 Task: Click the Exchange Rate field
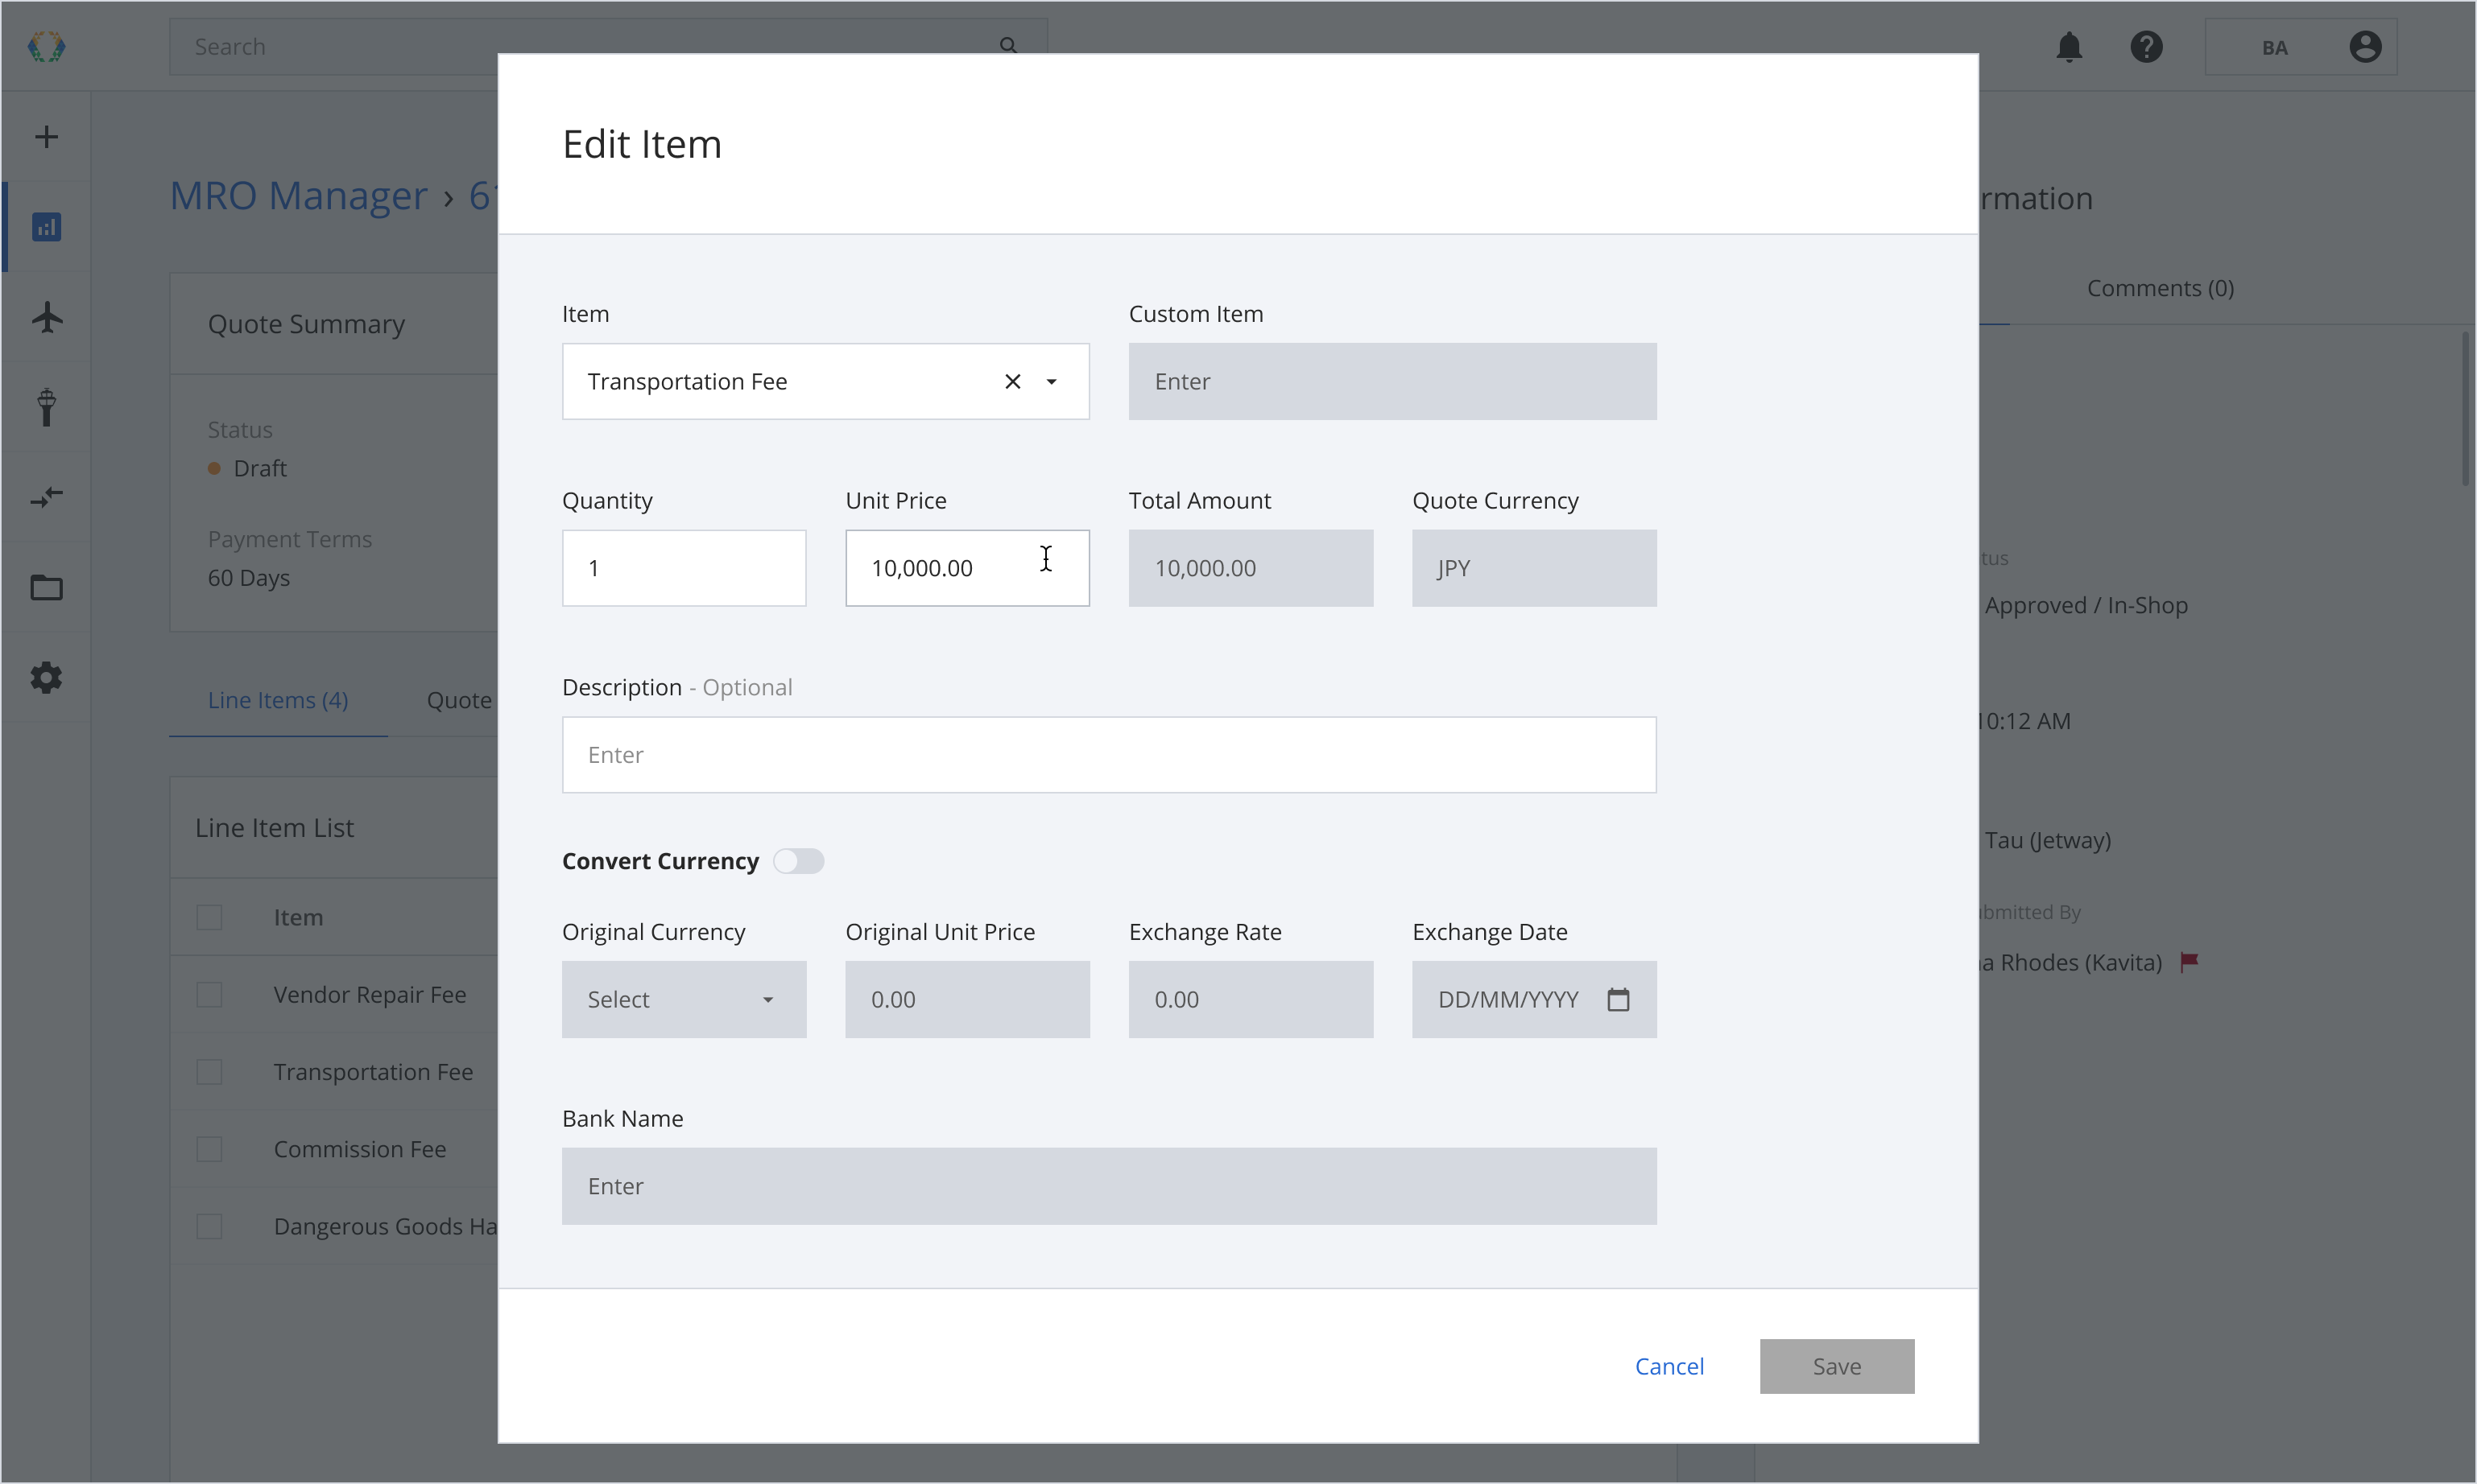tap(1251, 999)
